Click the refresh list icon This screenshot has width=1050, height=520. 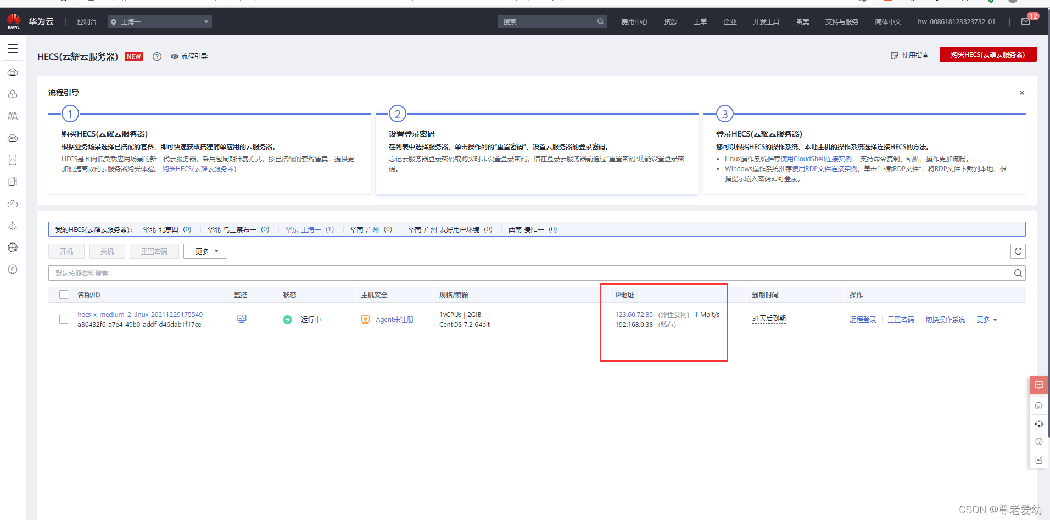[x=1018, y=251]
